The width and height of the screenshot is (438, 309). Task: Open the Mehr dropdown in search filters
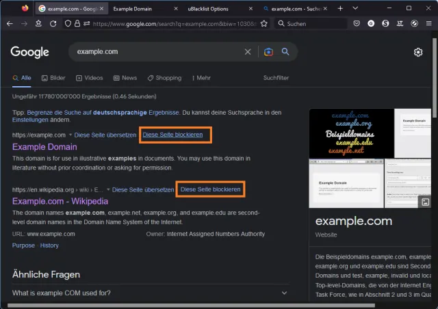pyautogui.click(x=201, y=78)
